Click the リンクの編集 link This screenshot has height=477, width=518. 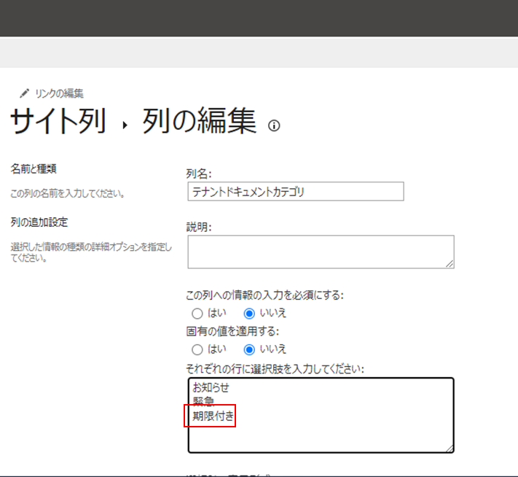[59, 93]
